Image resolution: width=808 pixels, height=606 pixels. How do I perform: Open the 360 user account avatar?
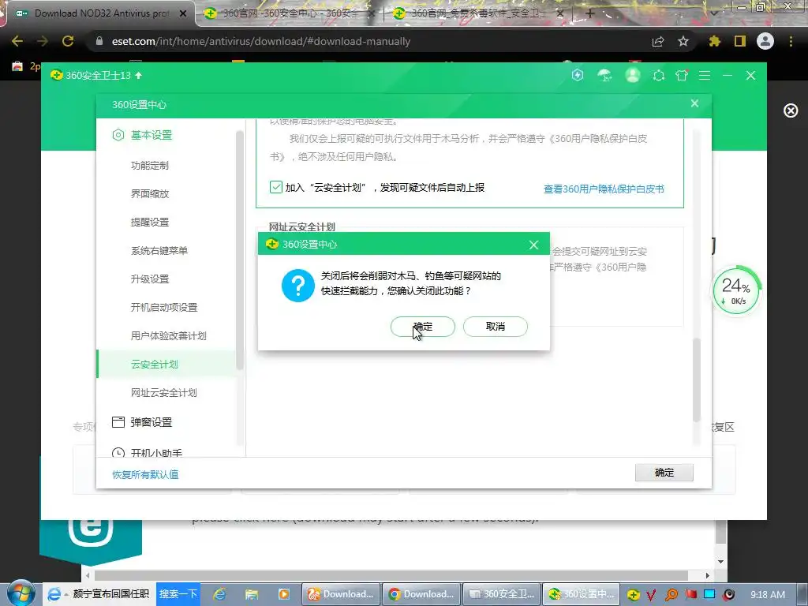coord(633,75)
